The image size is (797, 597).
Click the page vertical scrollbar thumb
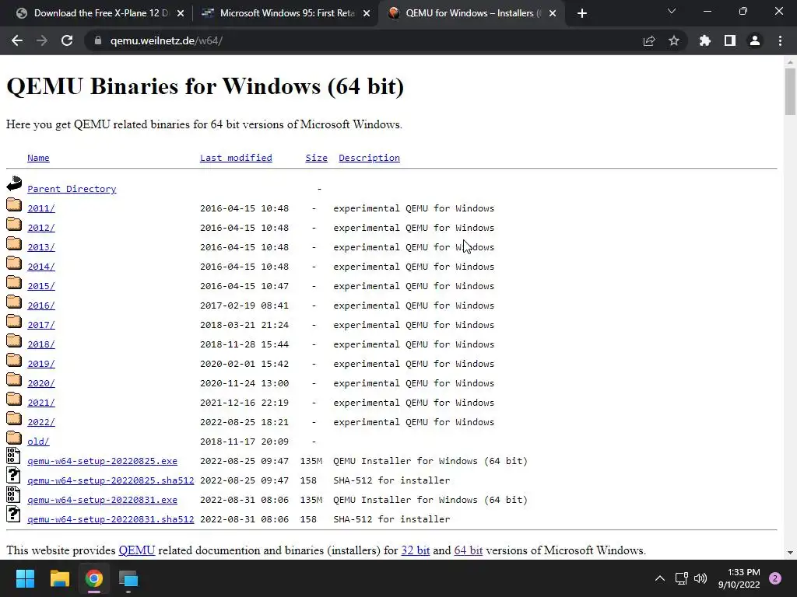click(790, 92)
